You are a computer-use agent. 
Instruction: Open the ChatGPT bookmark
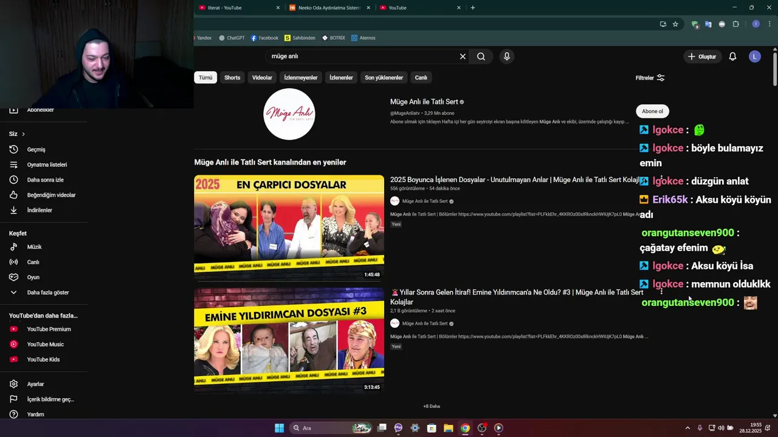pyautogui.click(x=232, y=38)
